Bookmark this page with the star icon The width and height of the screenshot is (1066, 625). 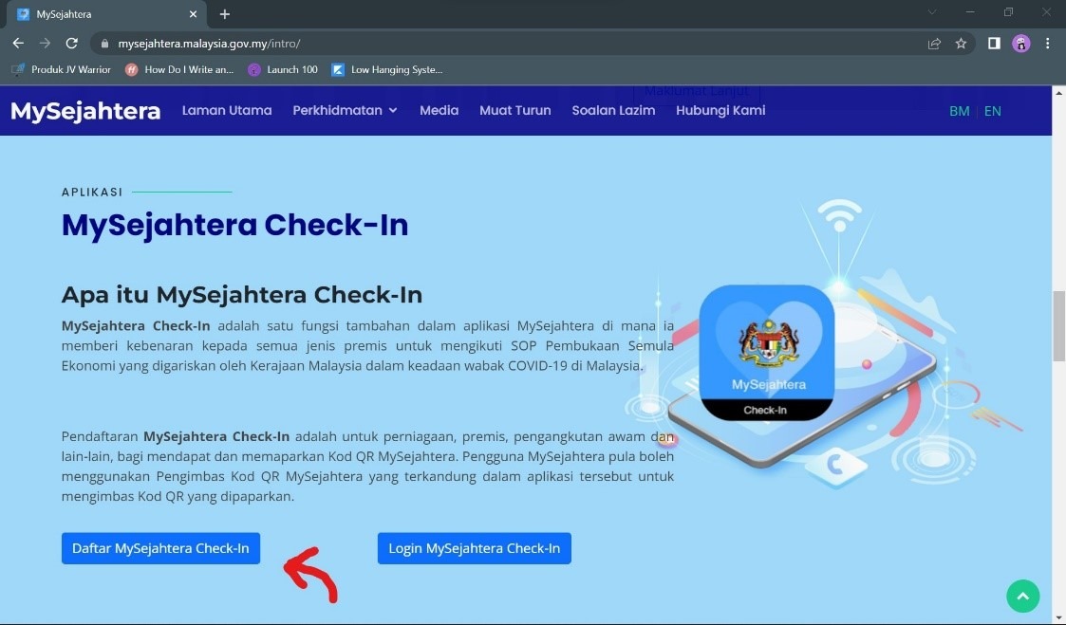point(961,44)
